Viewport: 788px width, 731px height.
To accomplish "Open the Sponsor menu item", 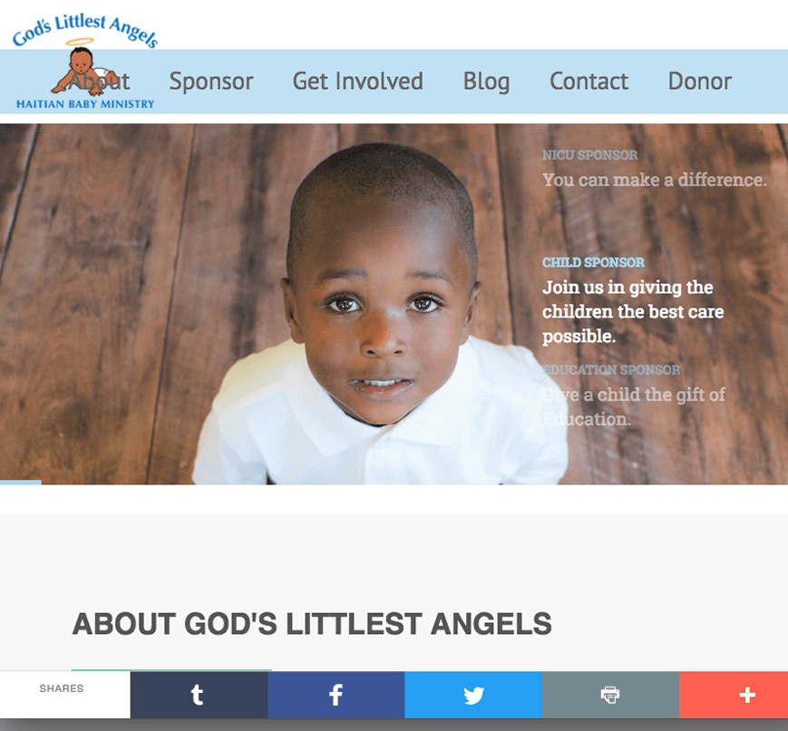I will coord(211,82).
